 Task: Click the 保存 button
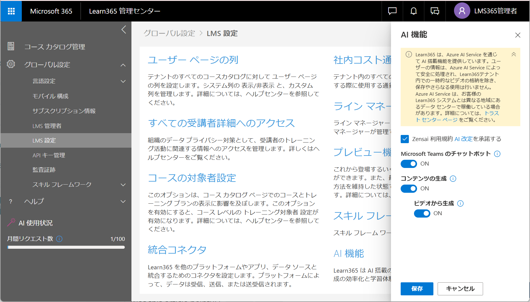point(417,289)
